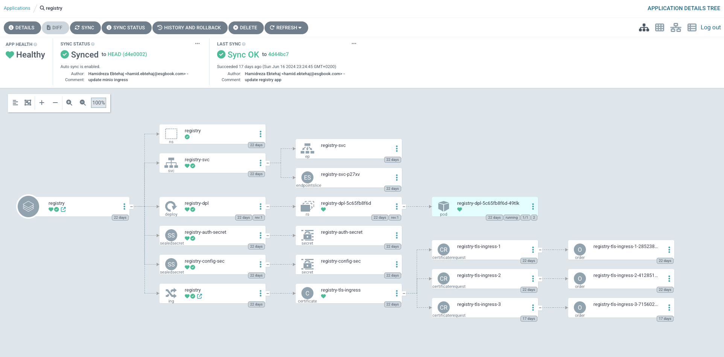This screenshot has width=724, height=357.
Task: Collapse children of registry-svc node
Action: click(268, 163)
